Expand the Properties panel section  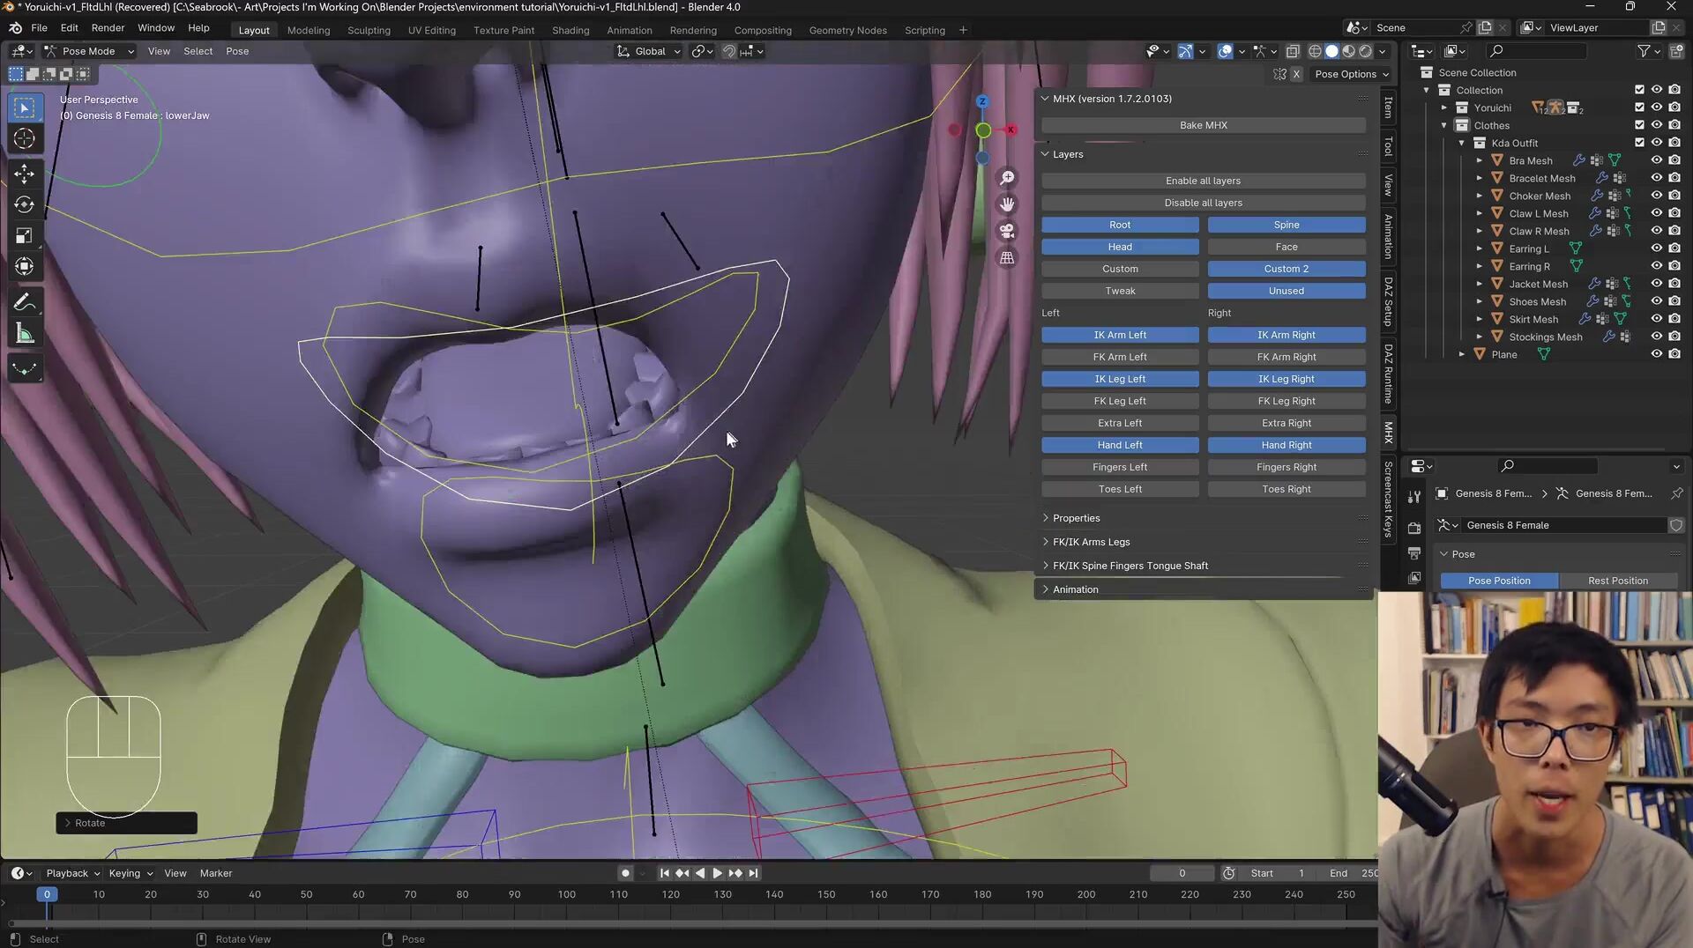pos(1076,518)
